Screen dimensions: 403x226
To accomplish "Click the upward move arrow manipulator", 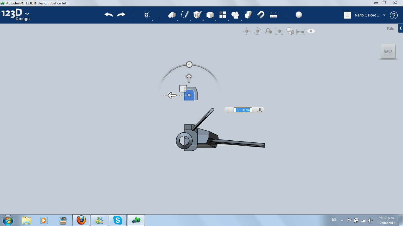I will click(x=189, y=78).
